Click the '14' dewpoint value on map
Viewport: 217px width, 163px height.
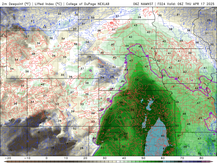click(x=66, y=143)
